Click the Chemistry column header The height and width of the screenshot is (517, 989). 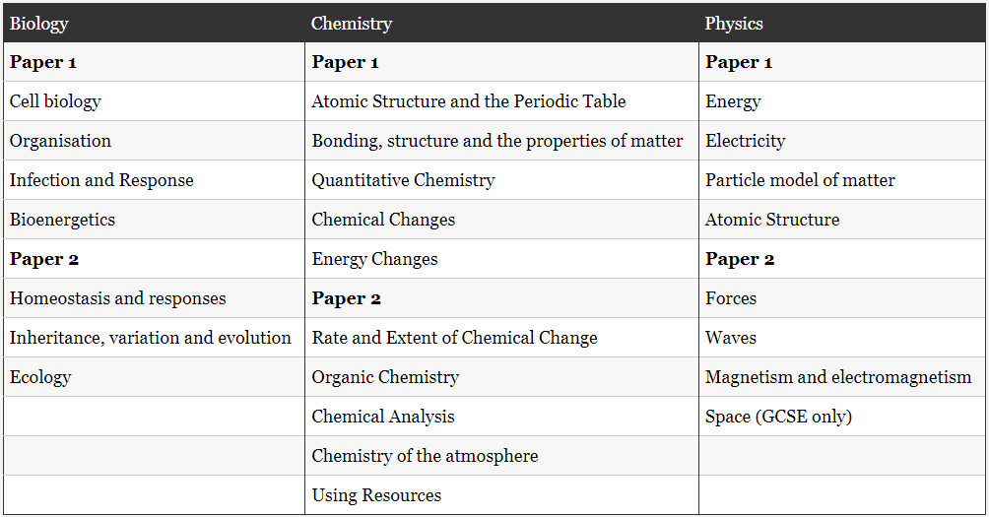coord(352,24)
